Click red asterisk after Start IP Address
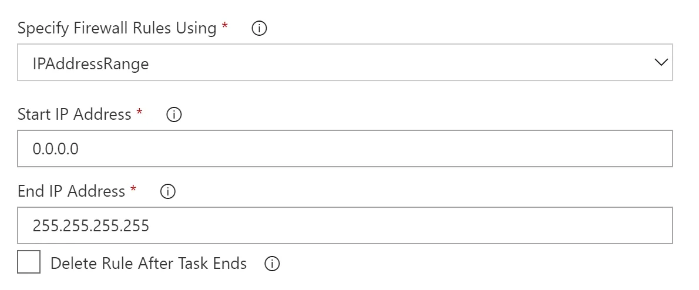 pos(139,113)
